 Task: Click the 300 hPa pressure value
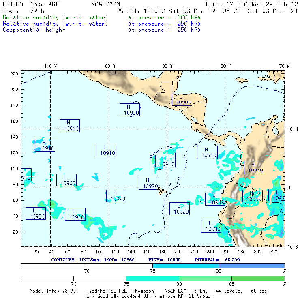click(x=189, y=18)
